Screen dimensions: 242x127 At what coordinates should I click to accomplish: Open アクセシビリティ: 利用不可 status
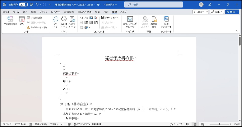click(87, 124)
